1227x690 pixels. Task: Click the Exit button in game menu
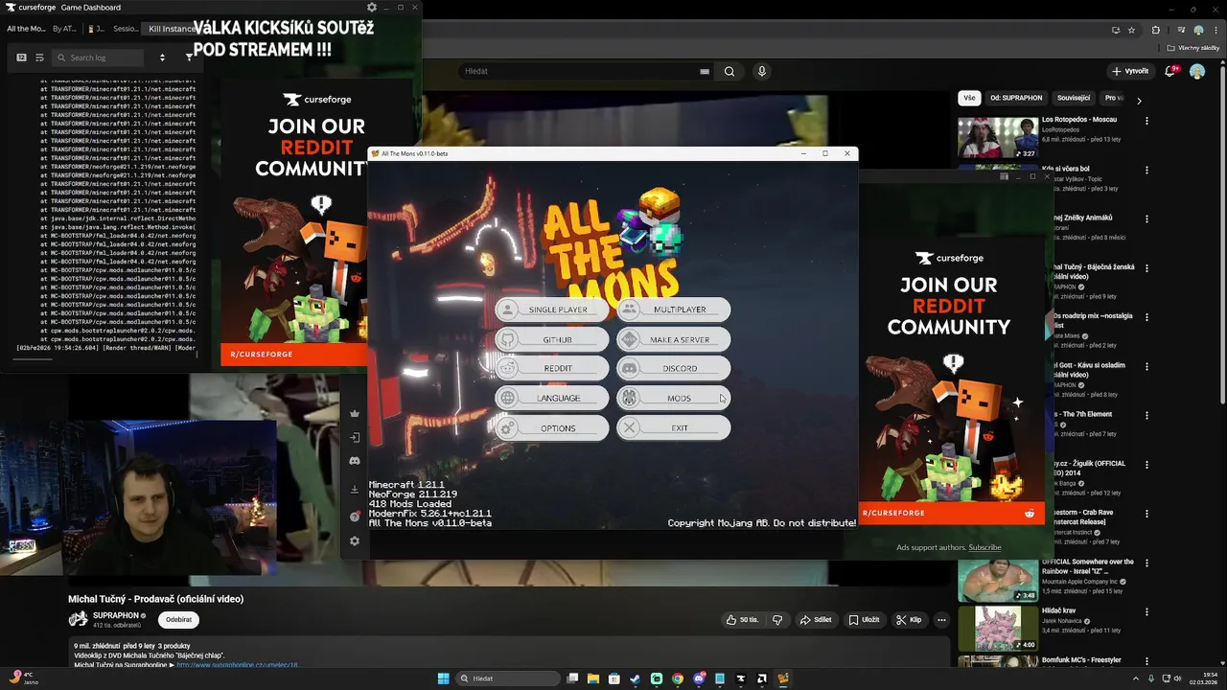(674, 427)
